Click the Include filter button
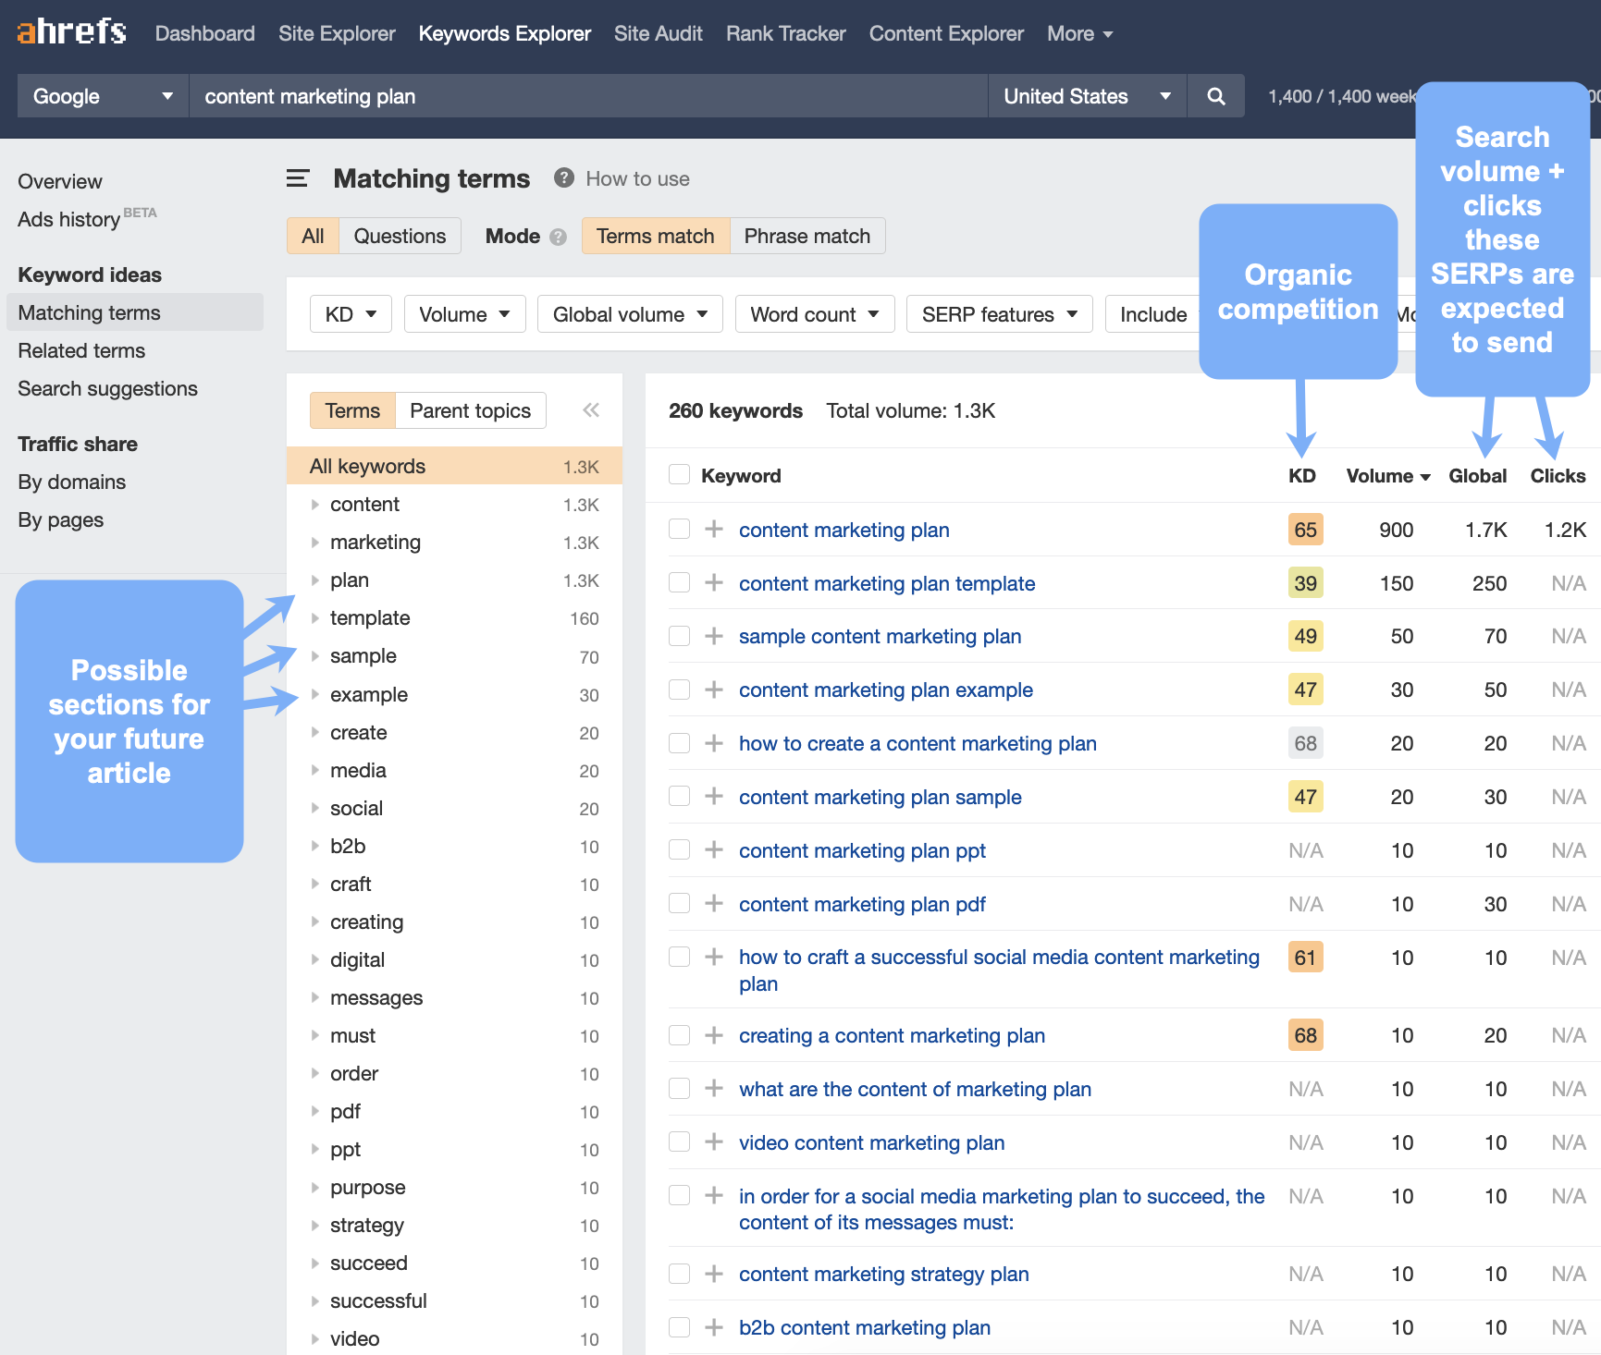The width and height of the screenshot is (1601, 1355). point(1153,314)
